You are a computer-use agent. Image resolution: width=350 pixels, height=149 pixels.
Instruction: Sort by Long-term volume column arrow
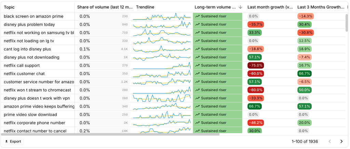click(x=240, y=7)
